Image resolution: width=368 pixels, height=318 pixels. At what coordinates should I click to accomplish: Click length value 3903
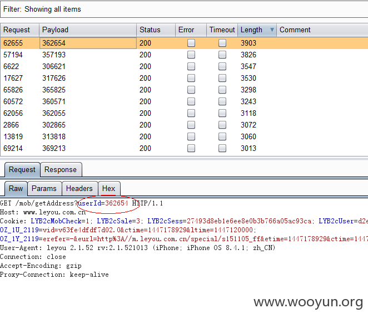pyautogui.click(x=248, y=43)
